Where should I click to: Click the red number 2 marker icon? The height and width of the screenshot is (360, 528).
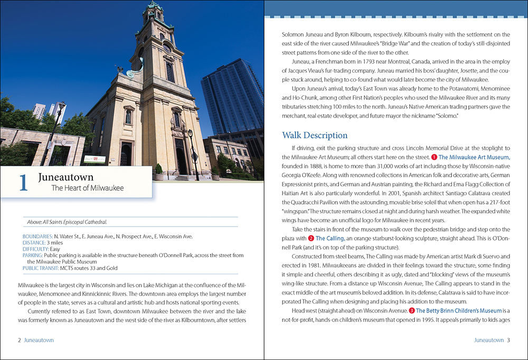pos(311,239)
